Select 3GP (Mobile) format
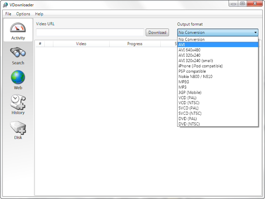The height and width of the screenshot is (199, 265). [x=218, y=92]
